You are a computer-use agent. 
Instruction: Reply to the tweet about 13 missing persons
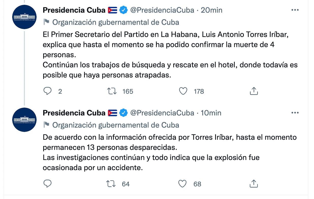click(x=48, y=184)
